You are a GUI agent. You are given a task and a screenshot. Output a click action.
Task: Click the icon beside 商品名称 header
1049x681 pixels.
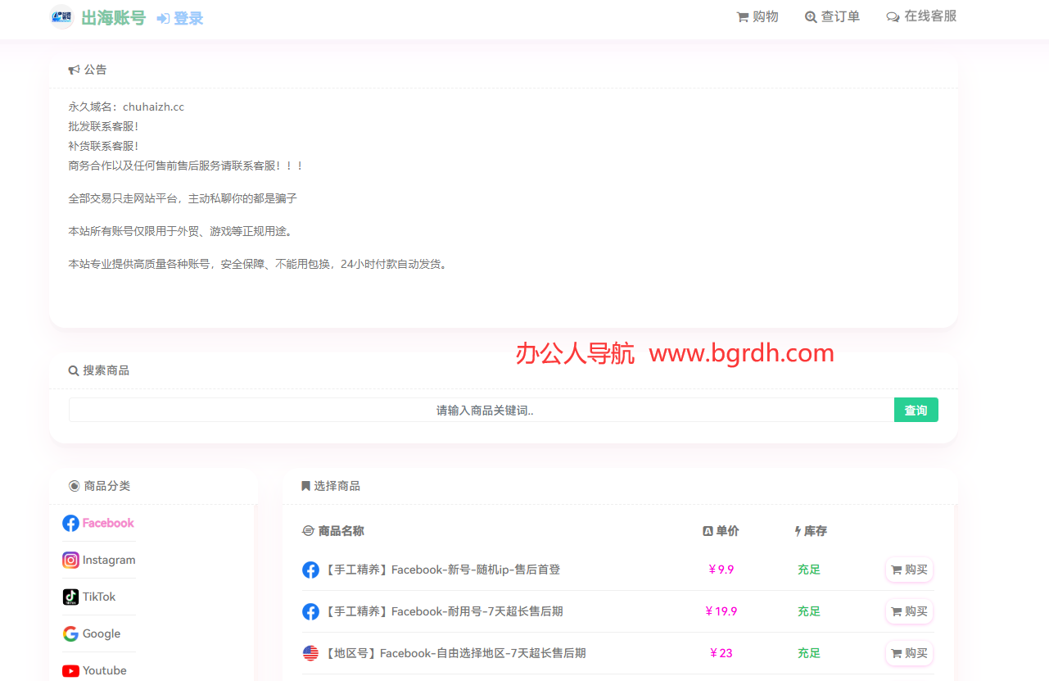tap(308, 531)
